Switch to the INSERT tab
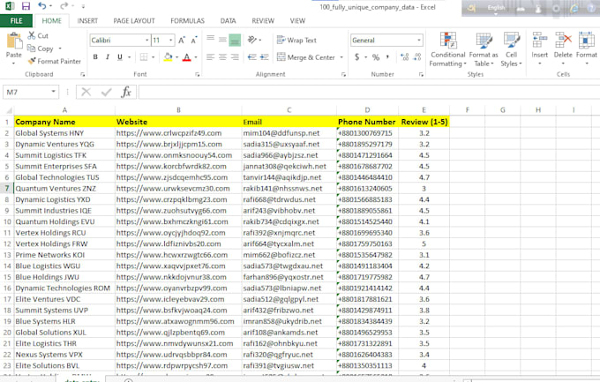Viewport: 600px width, 382px height. click(x=87, y=20)
